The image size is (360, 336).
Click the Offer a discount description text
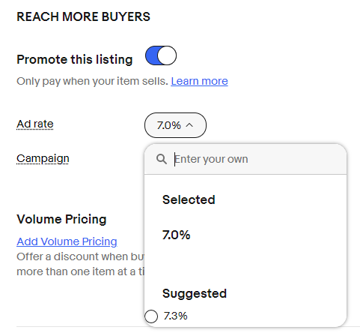pyautogui.click(x=81, y=264)
